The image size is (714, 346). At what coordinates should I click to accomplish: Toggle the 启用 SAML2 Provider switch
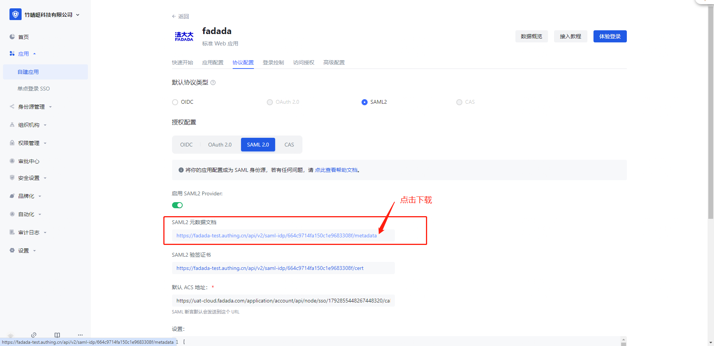pyautogui.click(x=177, y=205)
